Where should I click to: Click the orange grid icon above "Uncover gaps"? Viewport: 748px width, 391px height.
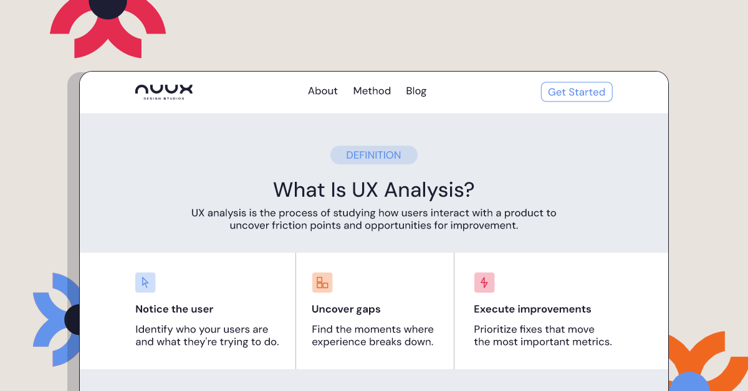pyautogui.click(x=322, y=282)
